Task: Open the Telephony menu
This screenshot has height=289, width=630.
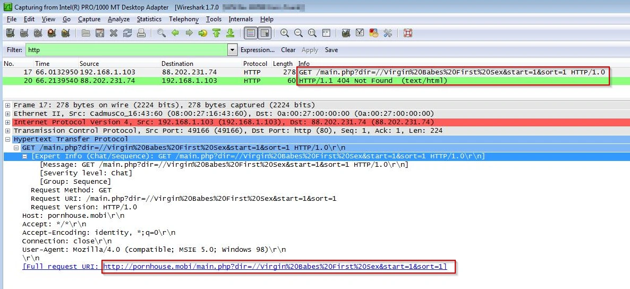Action: tap(184, 19)
